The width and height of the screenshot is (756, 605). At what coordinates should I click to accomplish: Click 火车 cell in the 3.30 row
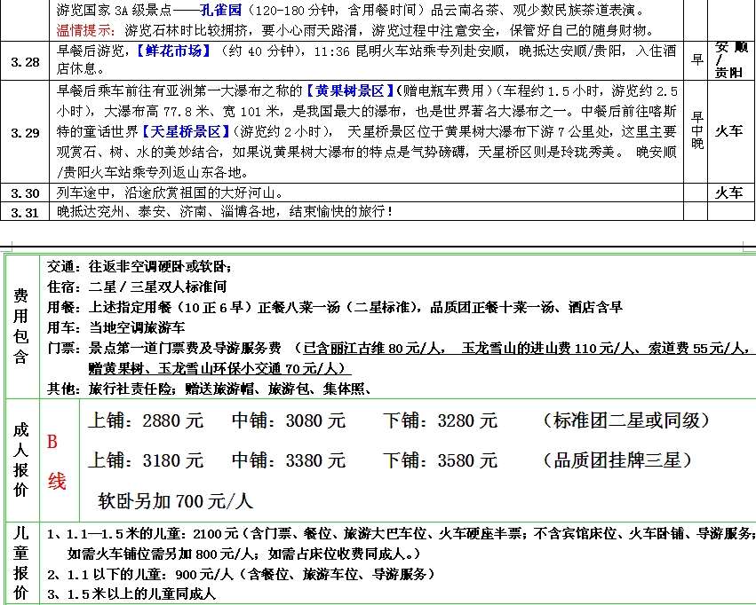pos(728,192)
